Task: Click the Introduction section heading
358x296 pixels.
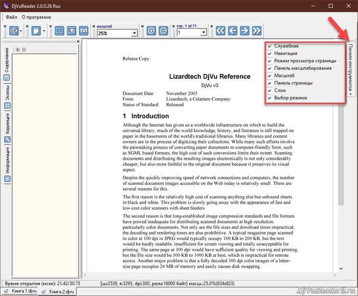Action: click(x=146, y=116)
